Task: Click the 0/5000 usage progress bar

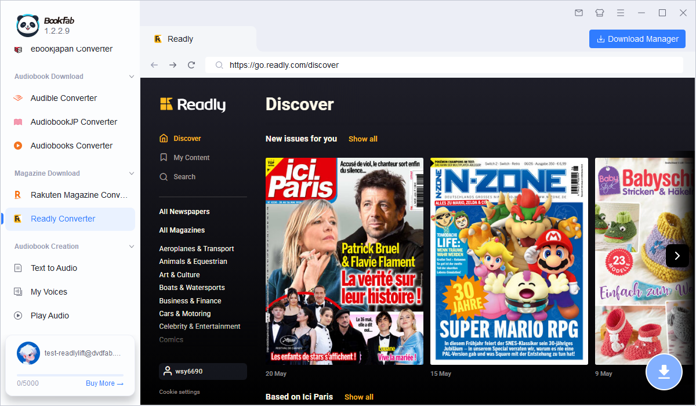Action: point(70,375)
